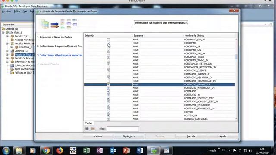The height and width of the screenshot is (155, 276).
Task: Go to step 2 Seleccionar Esquema/Base de D...
Action: click(x=60, y=46)
